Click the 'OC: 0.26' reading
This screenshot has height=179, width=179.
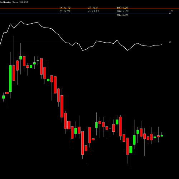122,8
